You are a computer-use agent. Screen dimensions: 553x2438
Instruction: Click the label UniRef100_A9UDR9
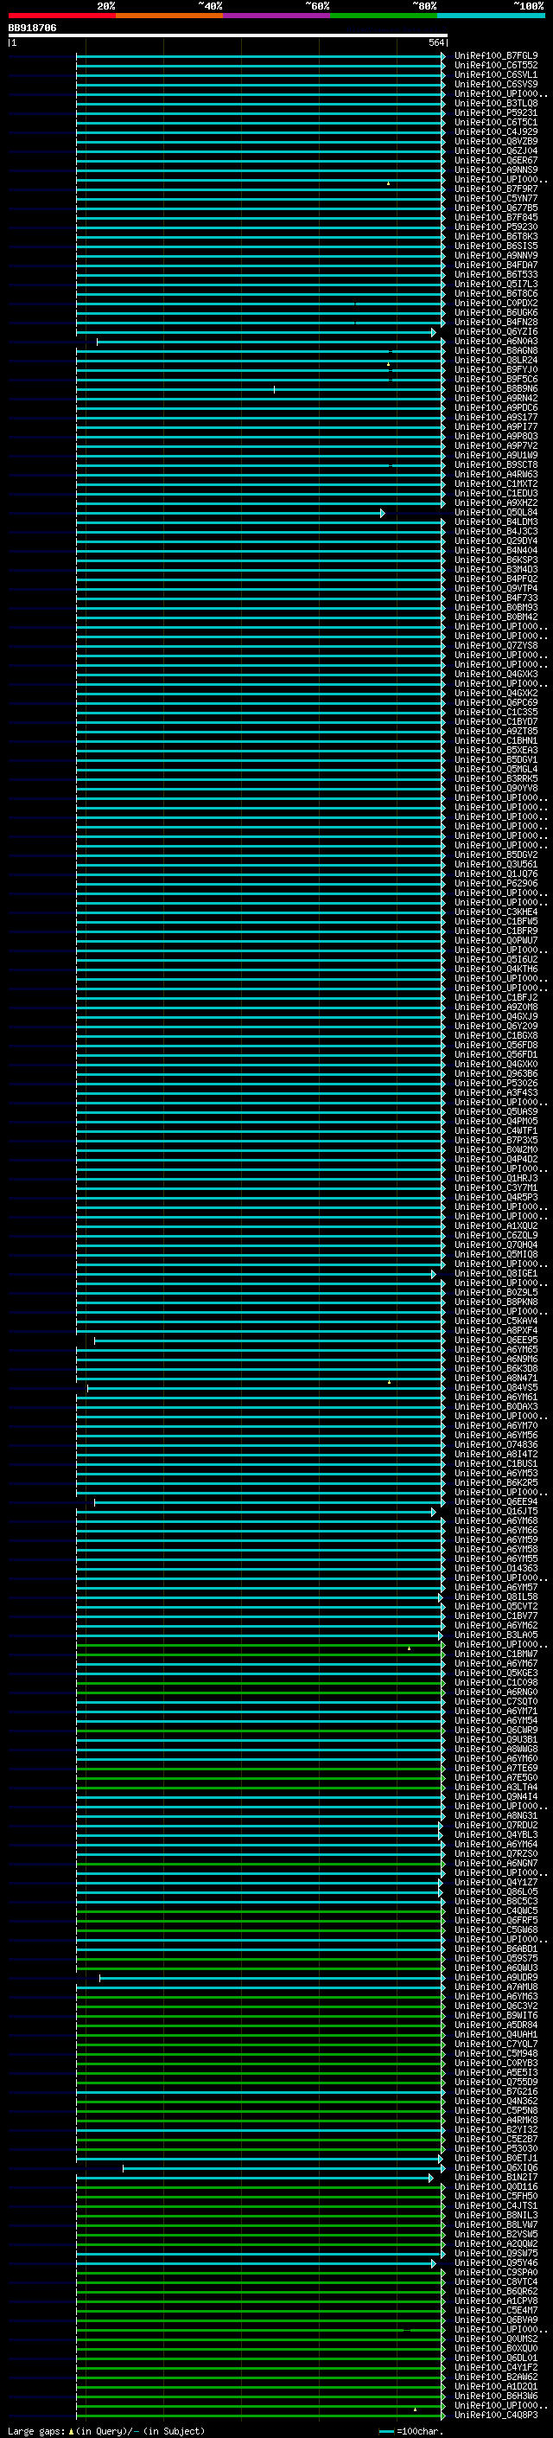pos(495,1977)
